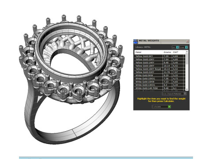This screenshot has width=212, height=159.
Task: Sort by the Grams column header
Action: click(x=167, y=52)
